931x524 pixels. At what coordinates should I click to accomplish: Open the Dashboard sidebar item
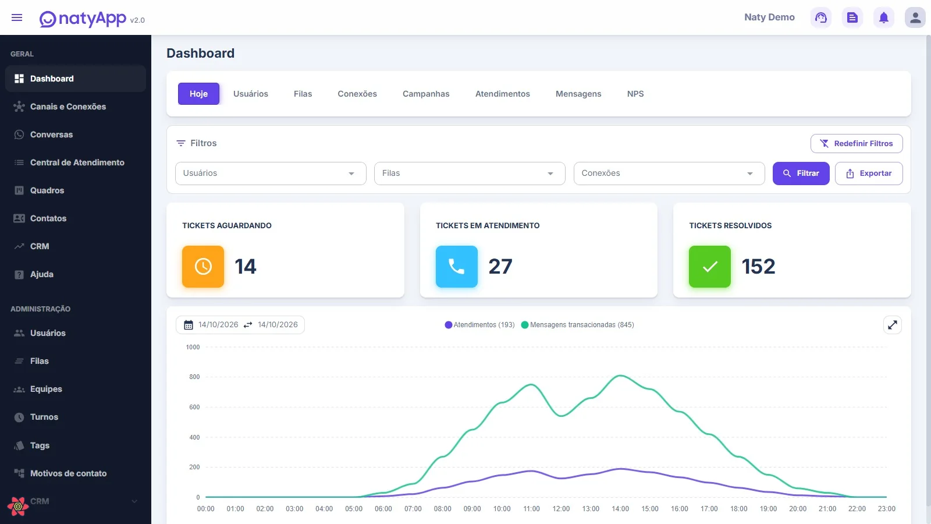click(76, 79)
